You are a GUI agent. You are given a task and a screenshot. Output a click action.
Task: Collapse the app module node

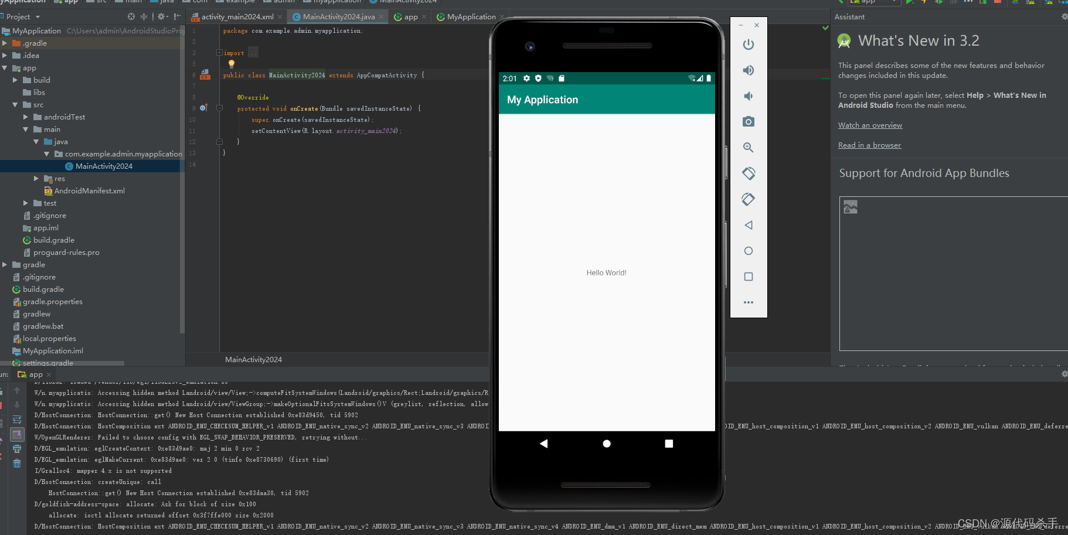click(5, 68)
